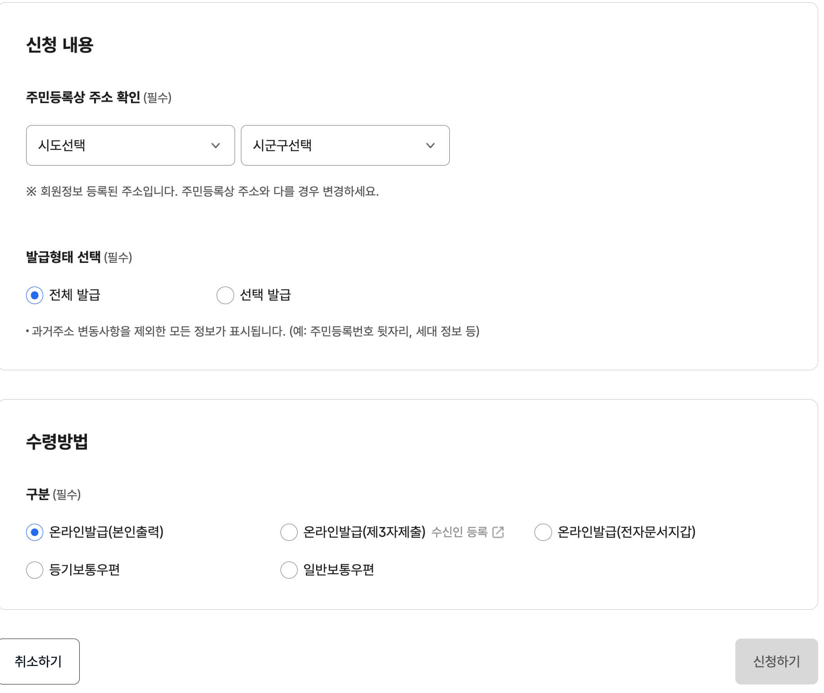Image resolution: width=824 pixels, height=693 pixels.
Task: Submit the application with 신청하기
Action: [776, 661]
